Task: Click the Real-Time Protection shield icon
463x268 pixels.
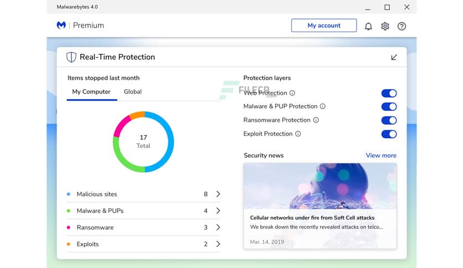Action: click(71, 57)
